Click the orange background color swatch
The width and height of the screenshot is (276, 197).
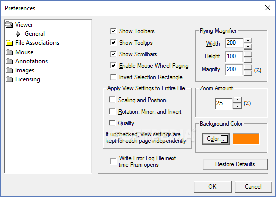[246, 139]
